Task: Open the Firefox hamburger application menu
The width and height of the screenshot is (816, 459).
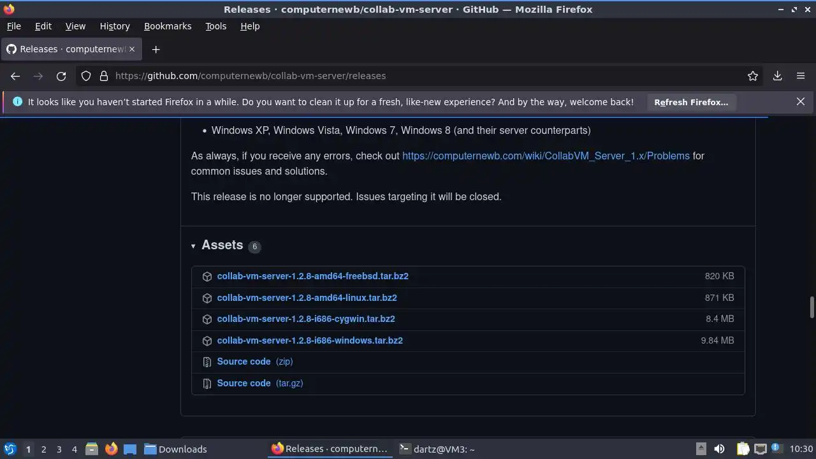Action: [x=801, y=76]
